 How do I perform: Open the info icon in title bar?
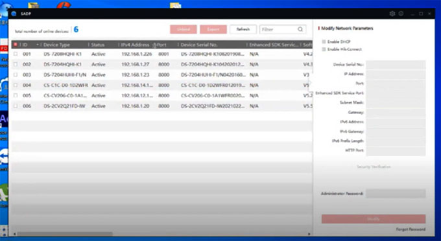[x=401, y=14]
